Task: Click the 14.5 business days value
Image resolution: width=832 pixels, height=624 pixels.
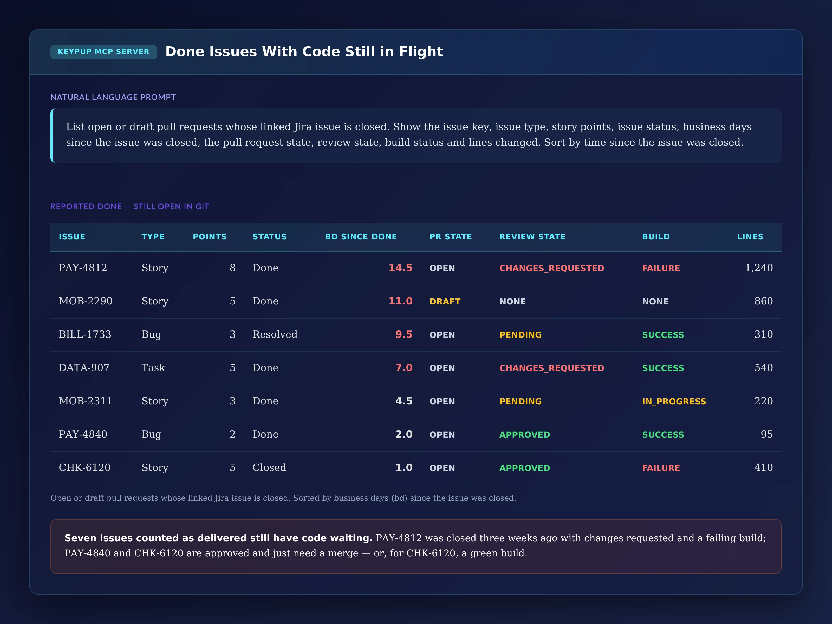Action: (400, 268)
